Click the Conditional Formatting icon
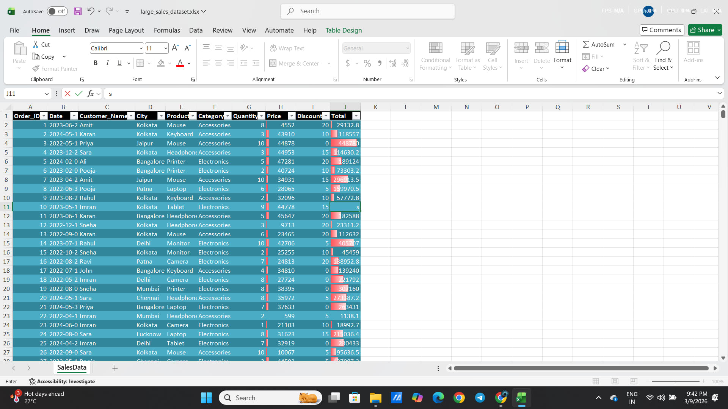This screenshot has width=728, height=409. click(435, 48)
